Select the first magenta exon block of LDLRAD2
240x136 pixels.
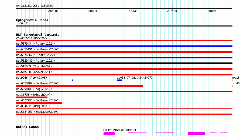(x=109, y=133)
